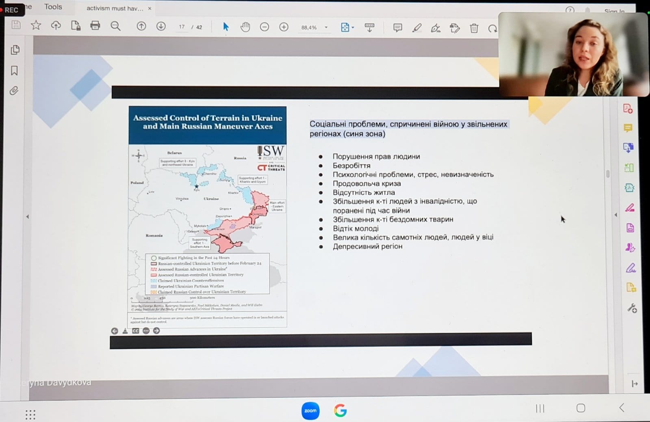This screenshot has width=650, height=422.
Task: Open the pink Edit PDF pen tool
Action: (x=630, y=208)
